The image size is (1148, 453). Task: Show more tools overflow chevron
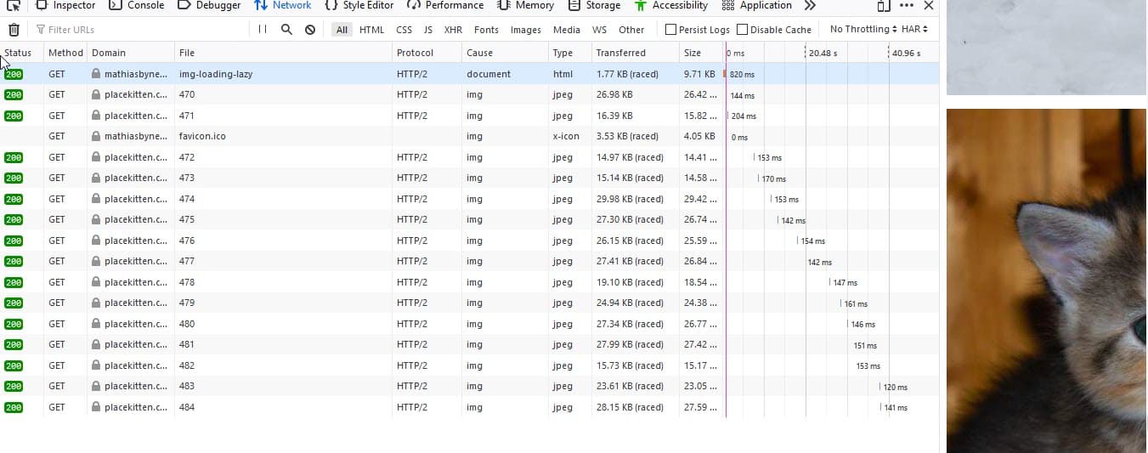click(x=810, y=6)
